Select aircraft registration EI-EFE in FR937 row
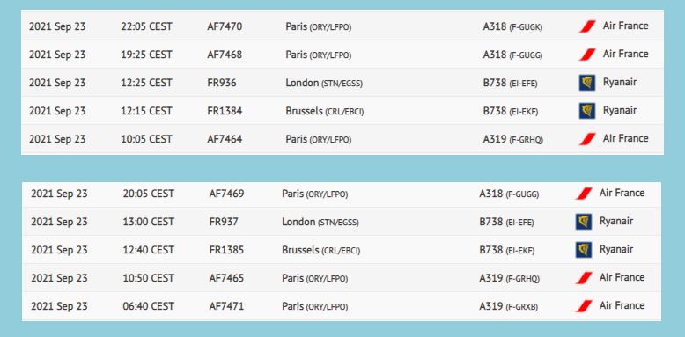Viewport: 685px width, 337px height. click(519, 223)
